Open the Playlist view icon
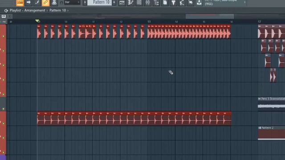285x160 pixels. coord(122,3)
